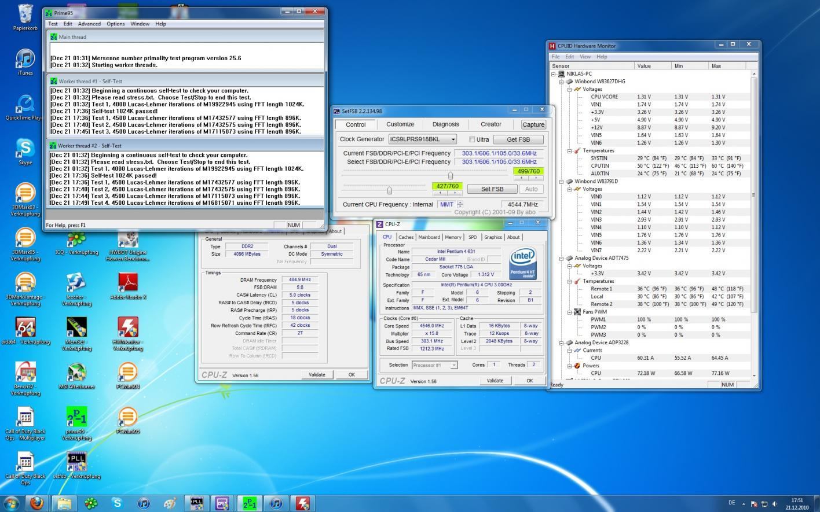Sort by the Sensor column header
This screenshot has width=820, height=512.
[x=592, y=66]
